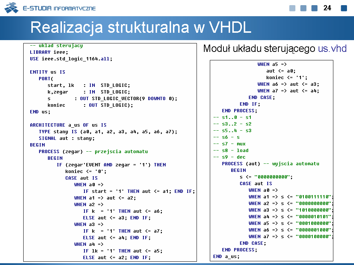Image resolution: width=354 pixels, height=265 pixels.
Task: Click the final 'END a_us;' line
Action: (226, 257)
